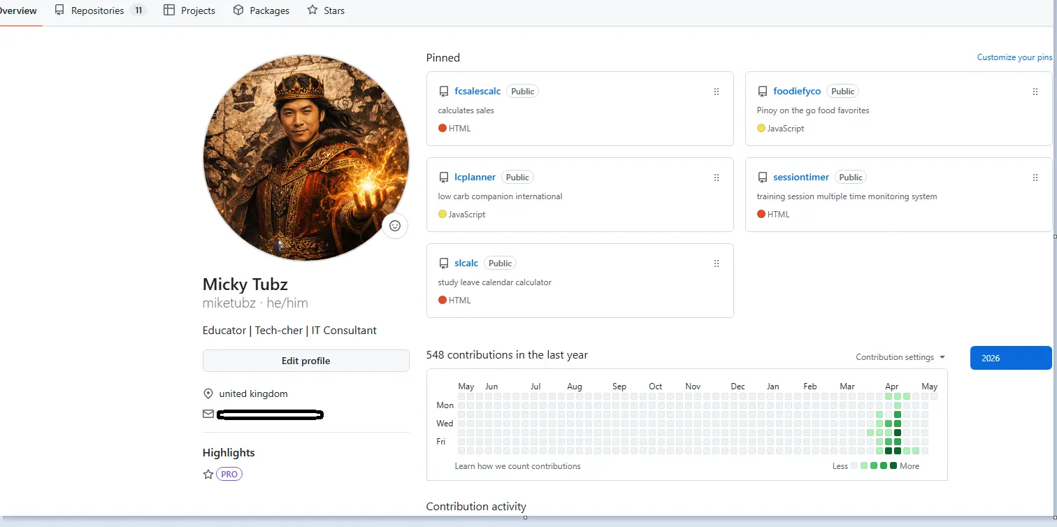The width and height of the screenshot is (1057, 527).
Task: Click '548 contributions in the last year' heading
Action: point(507,355)
